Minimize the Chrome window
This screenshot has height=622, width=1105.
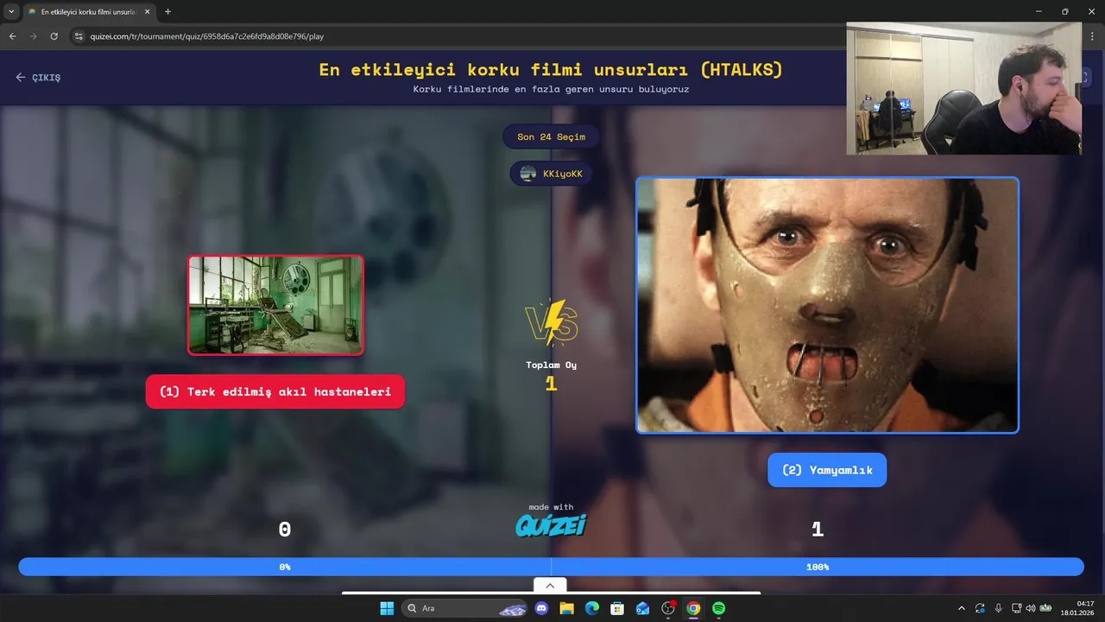1039,12
